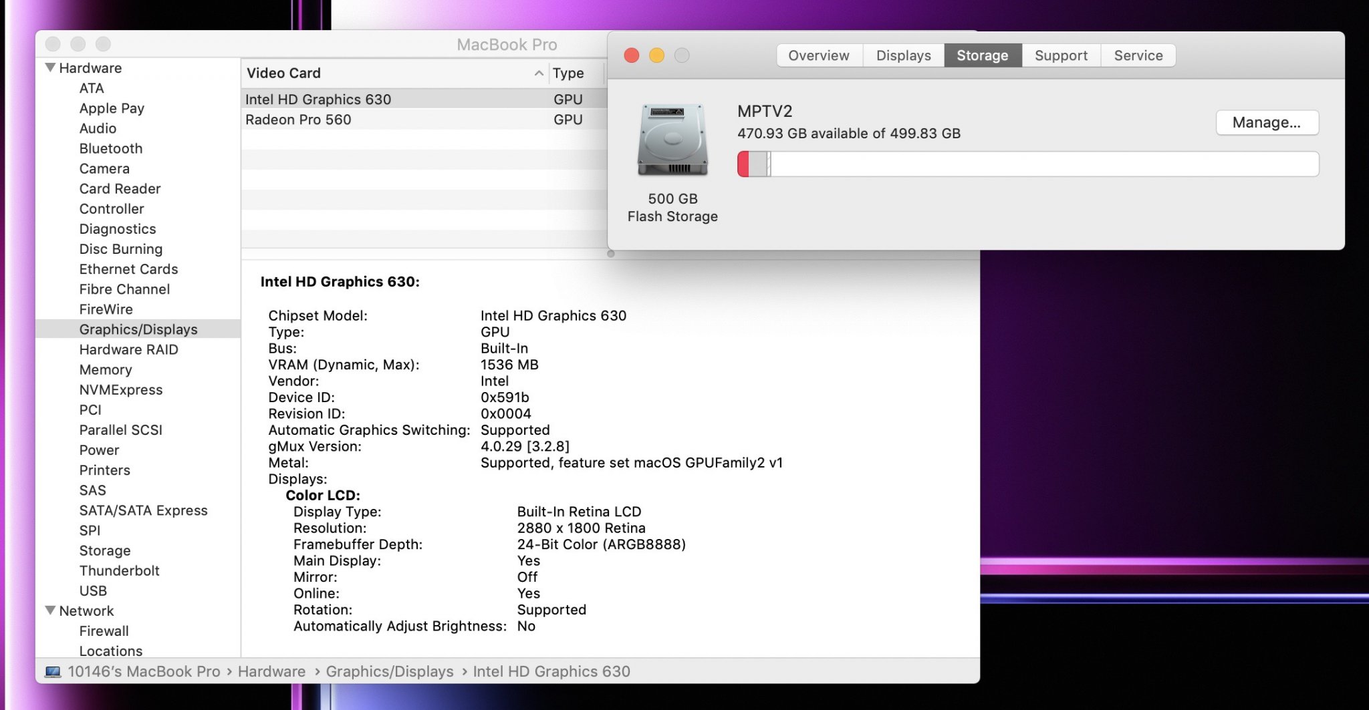
Task: Select Storage in the sidebar list
Action: pos(105,550)
